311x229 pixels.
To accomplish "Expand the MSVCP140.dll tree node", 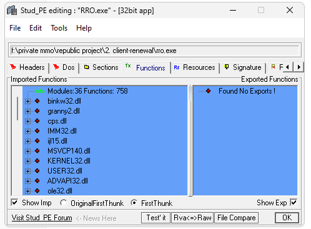I will pyautogui.click(x=27, y=151).
